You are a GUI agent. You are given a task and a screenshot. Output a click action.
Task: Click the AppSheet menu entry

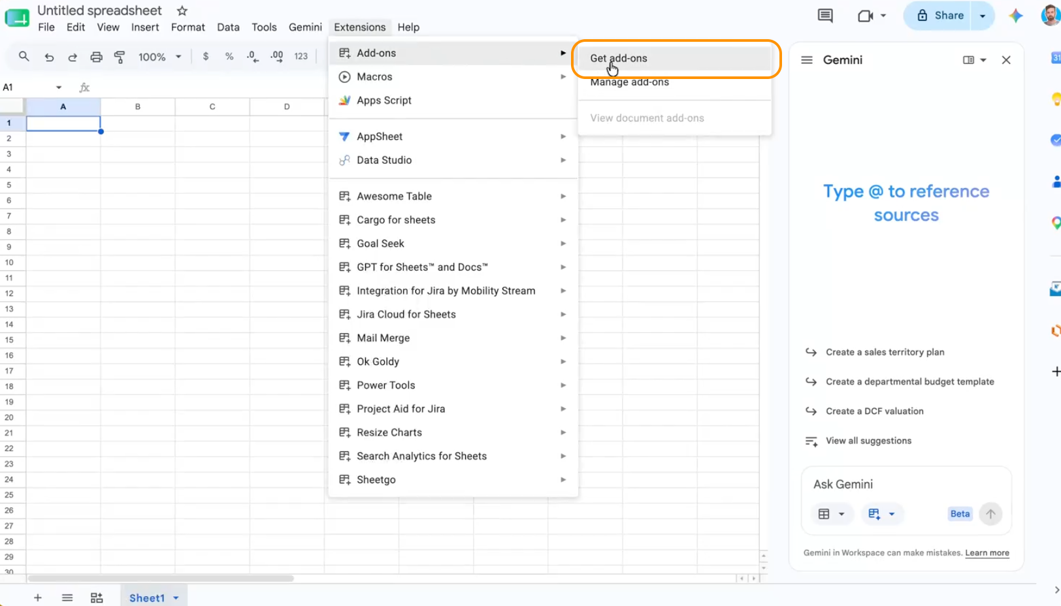pyautogui.click(x=453, y=136)
